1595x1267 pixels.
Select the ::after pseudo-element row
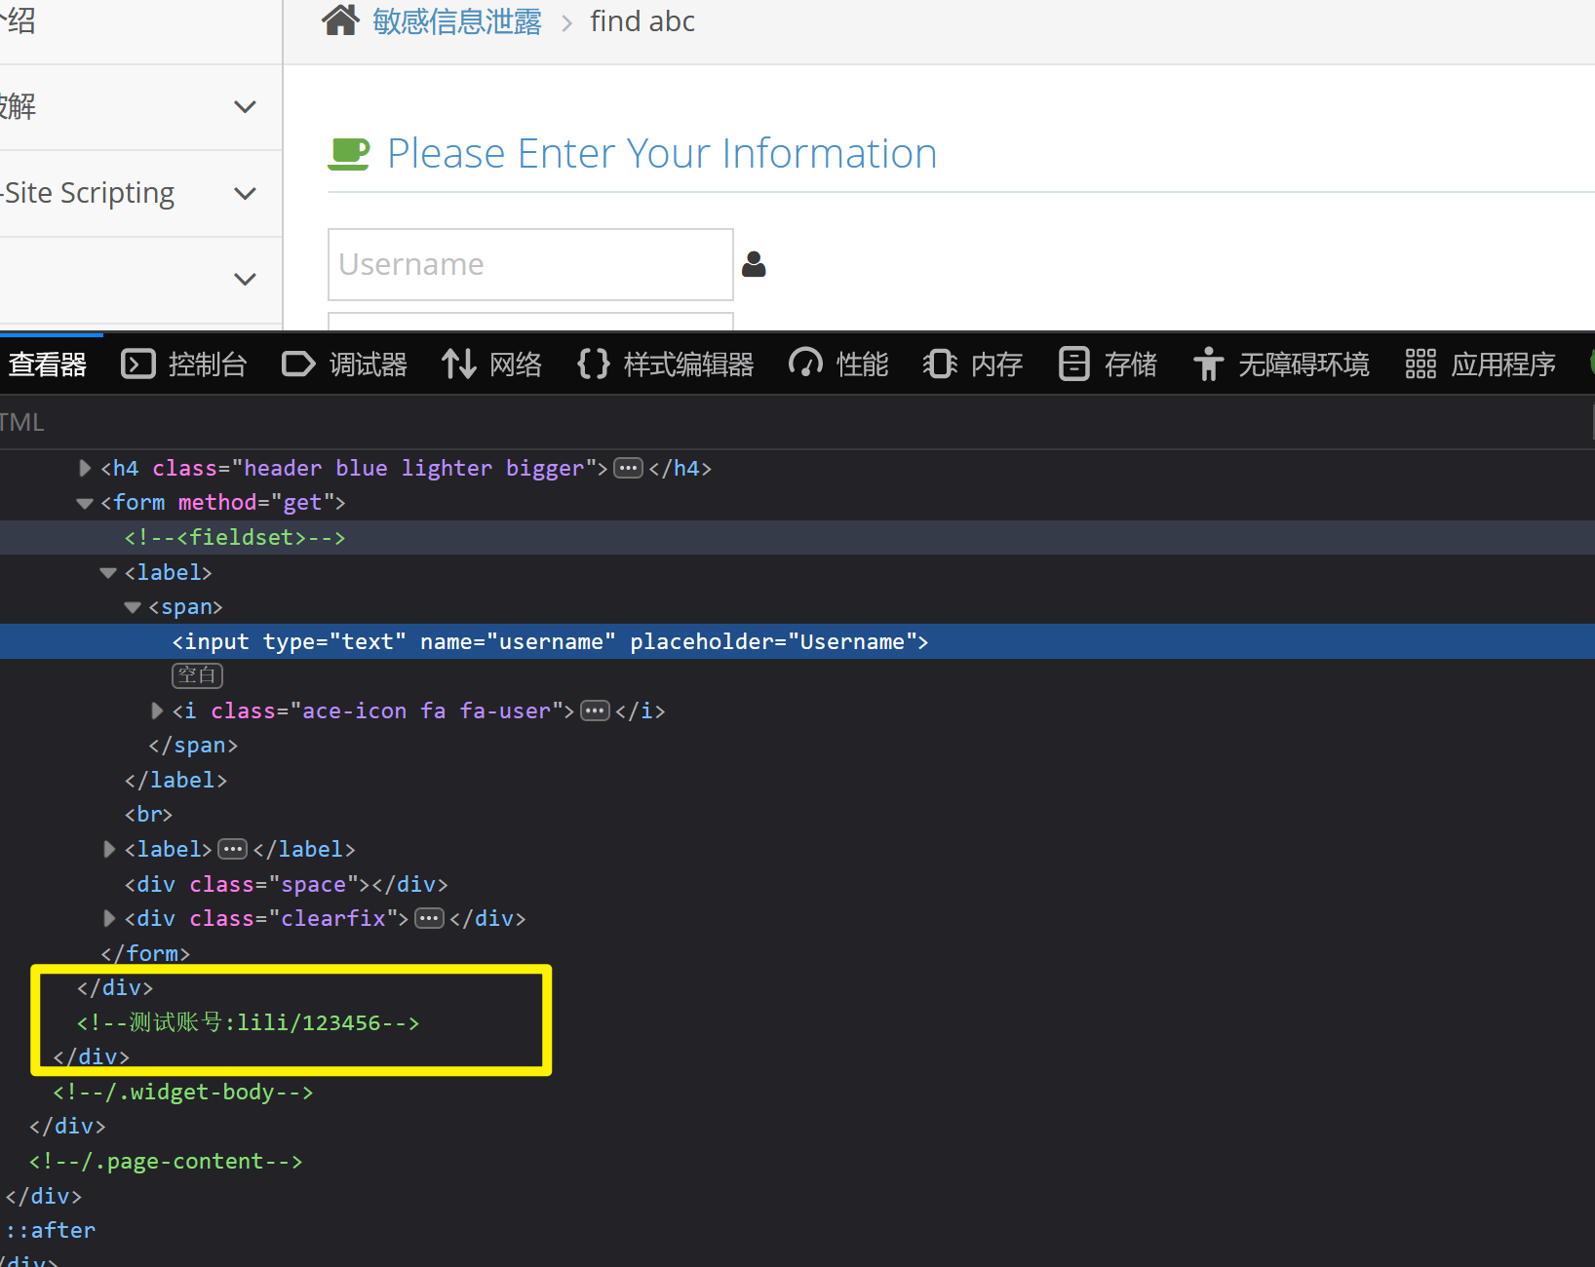tap(51, 1231)
